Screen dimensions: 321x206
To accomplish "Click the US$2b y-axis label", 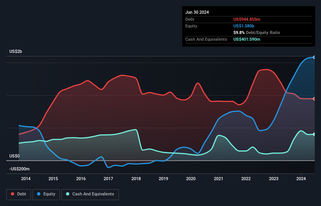I will point(16,51).
